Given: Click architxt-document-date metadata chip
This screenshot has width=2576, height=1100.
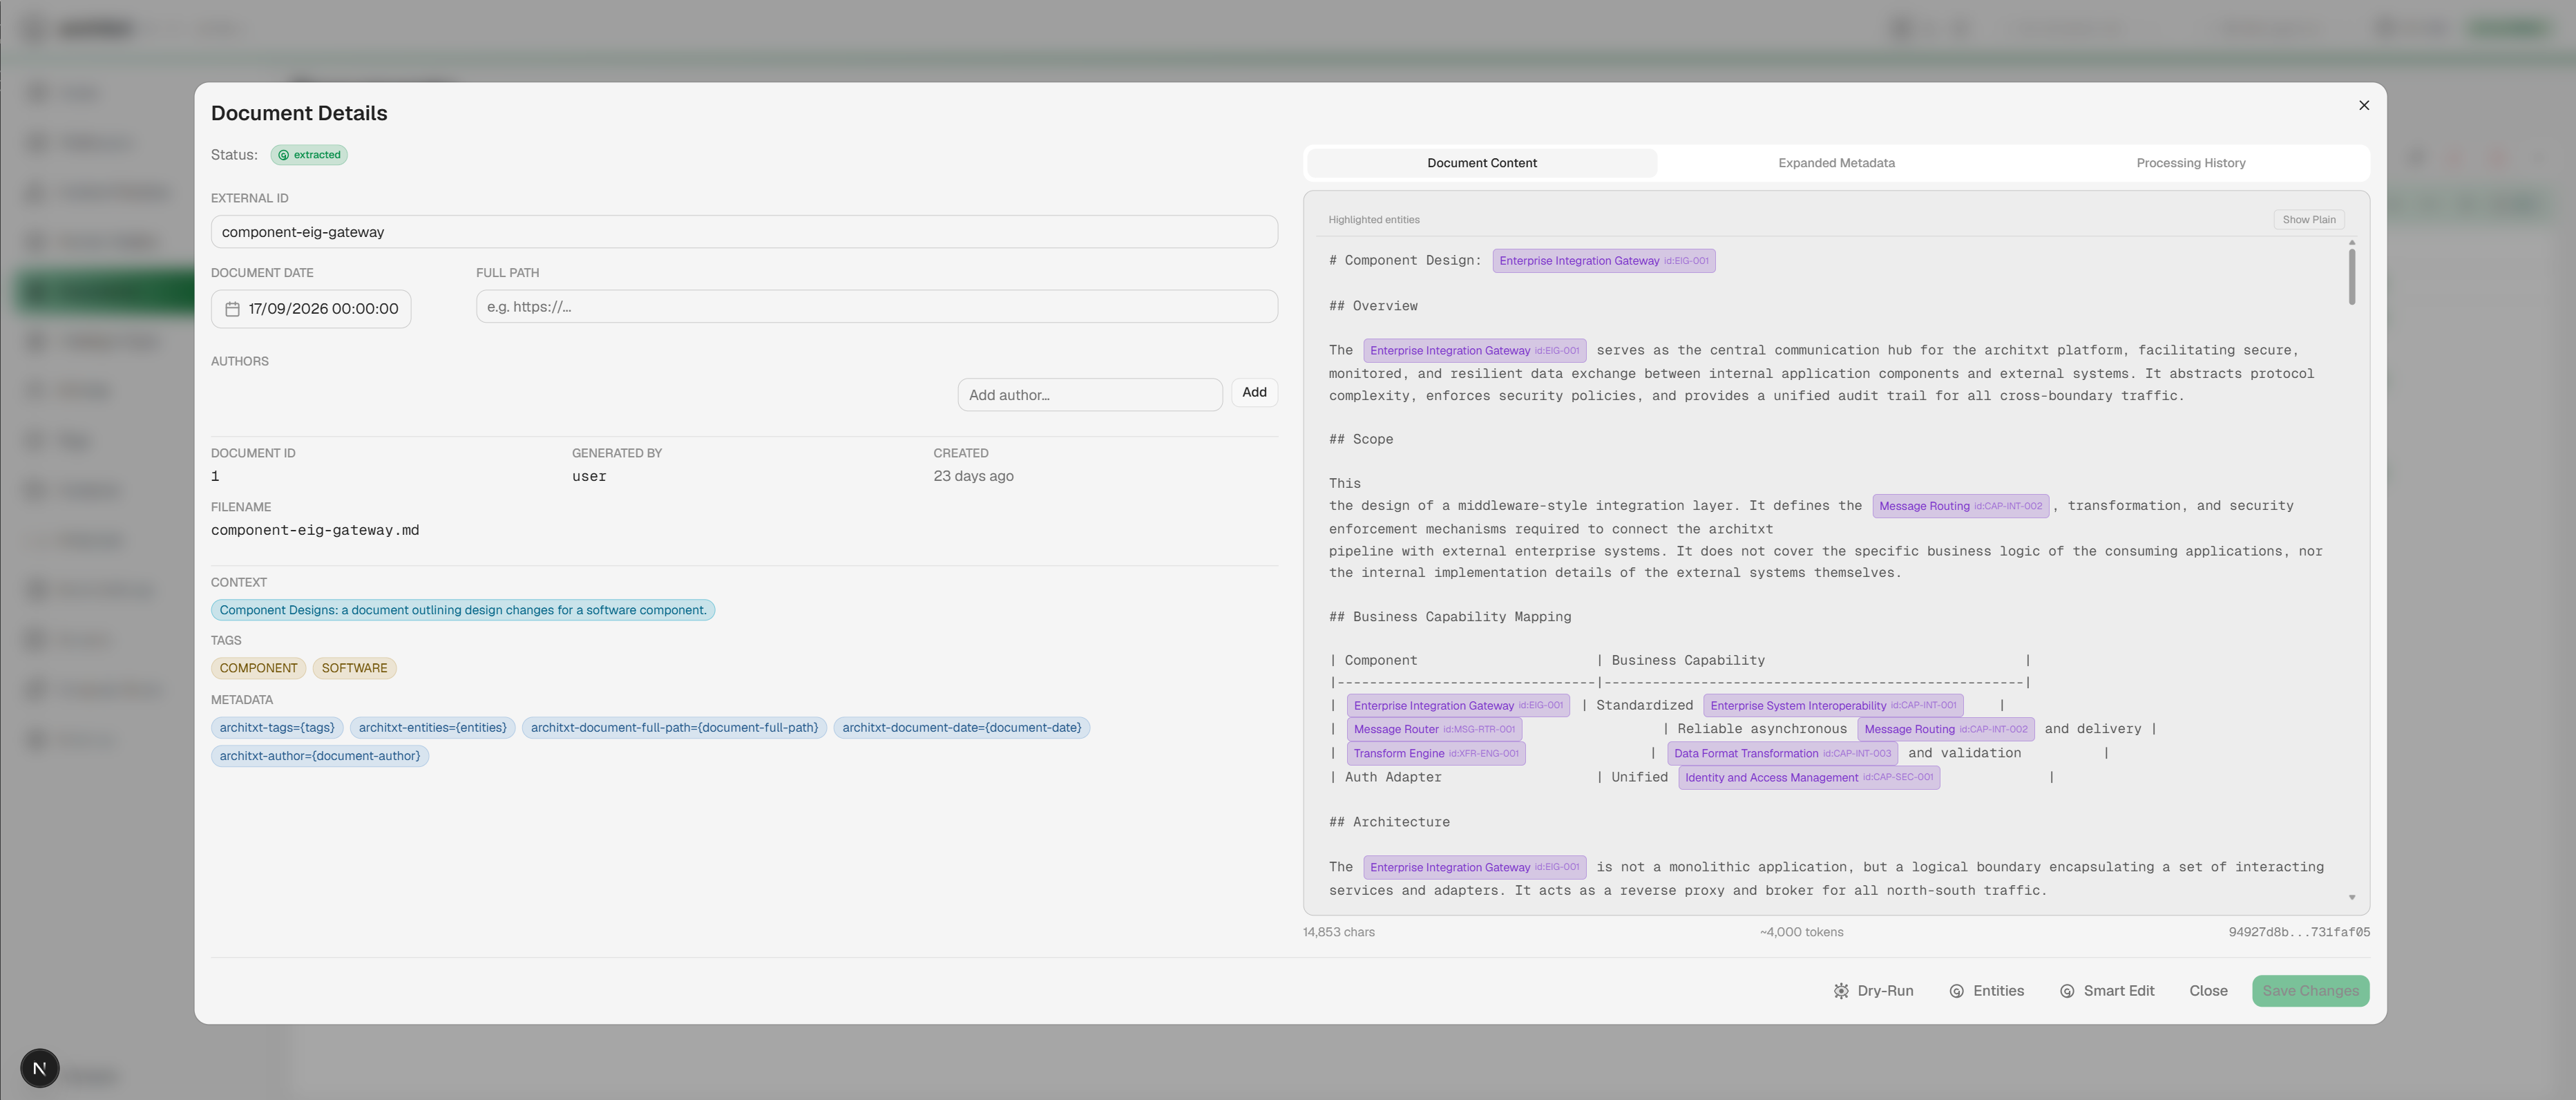Looking at the screenshot, I should click(x=961, y=728).
